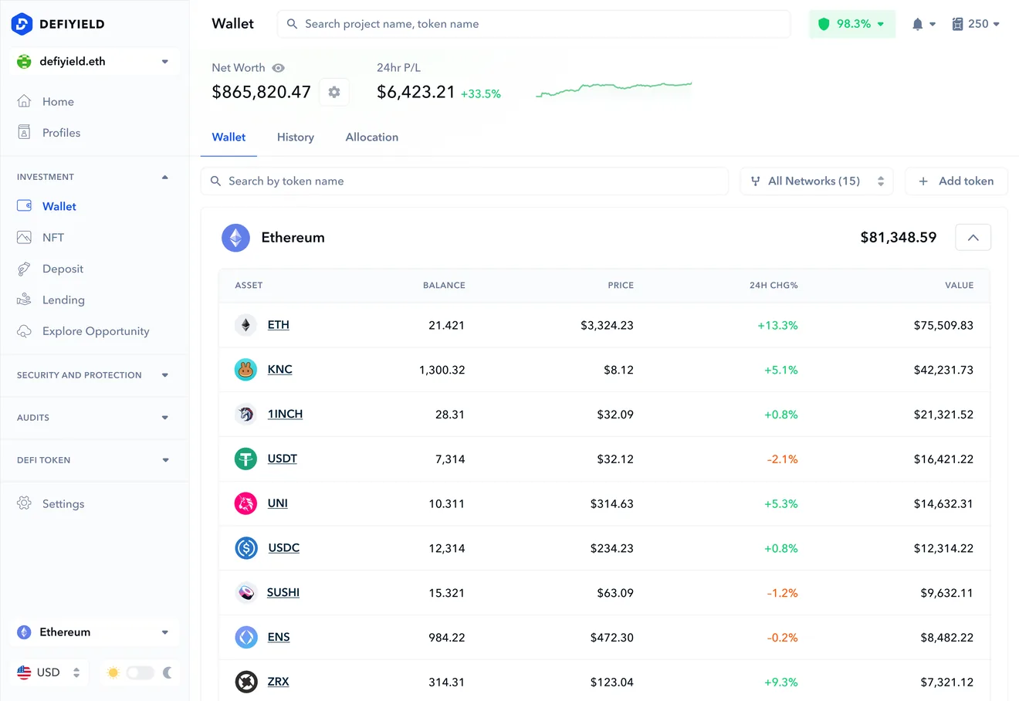This screenshot has height=701, width=1019.
Task: Expand the Security and Protection section
Action: [165, 375]
